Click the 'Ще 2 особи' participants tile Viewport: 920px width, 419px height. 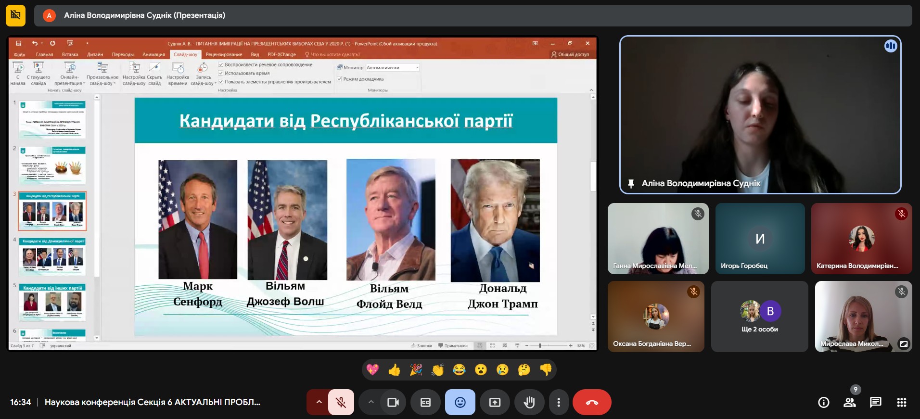[759, 317]
